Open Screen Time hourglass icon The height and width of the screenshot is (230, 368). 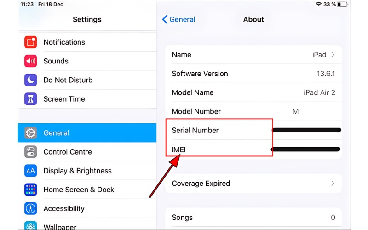[x=30, y=99]
